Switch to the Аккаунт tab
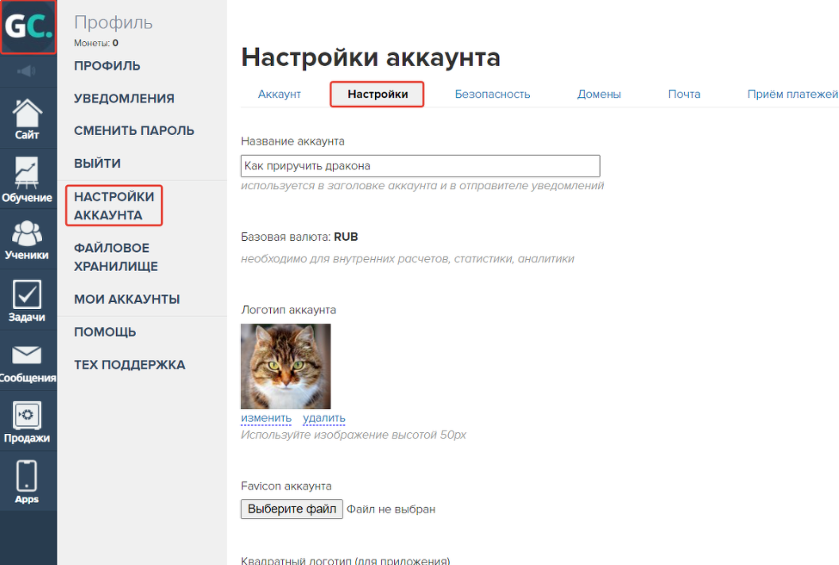This screenshot has height=565, width=839. tap(279, 94)
